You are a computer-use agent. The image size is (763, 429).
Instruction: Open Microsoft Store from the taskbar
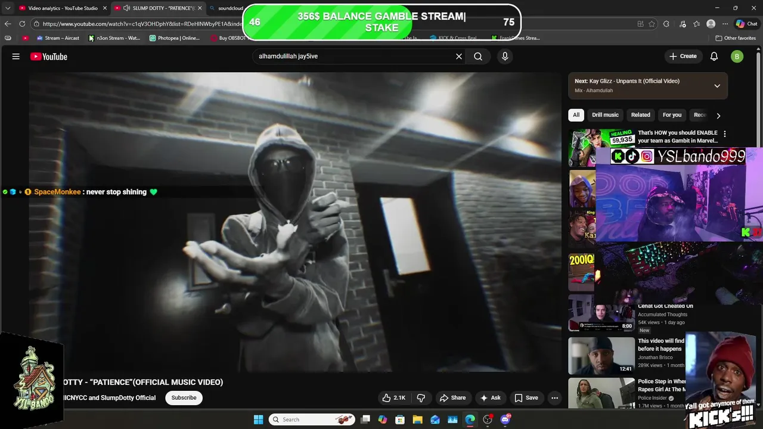400,419
